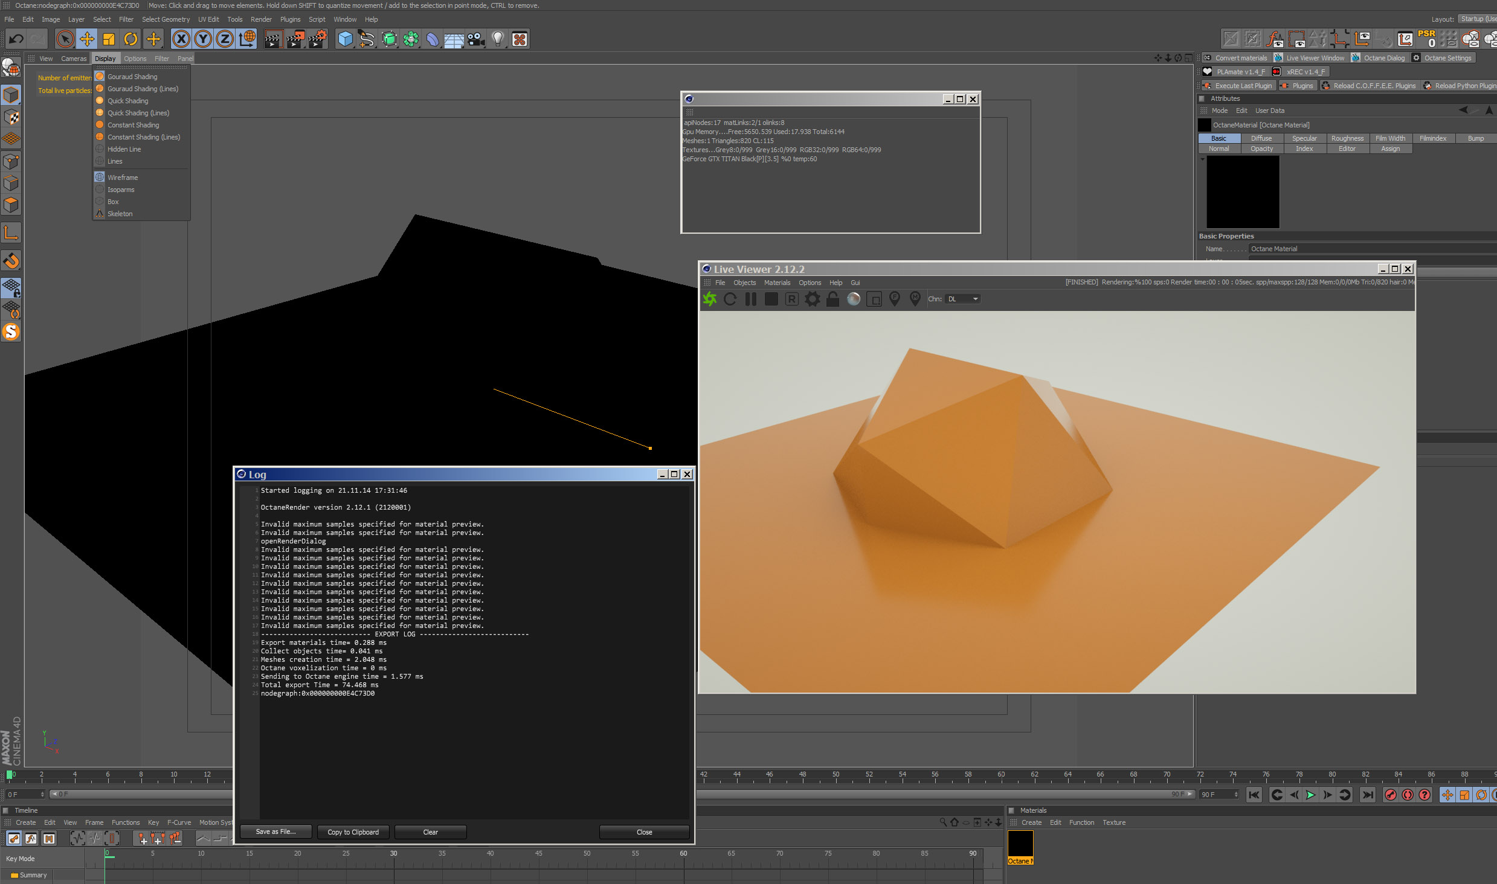Select Wireframe from Display menu
The height and width of the screenshot is (884, 1497).
123,178
